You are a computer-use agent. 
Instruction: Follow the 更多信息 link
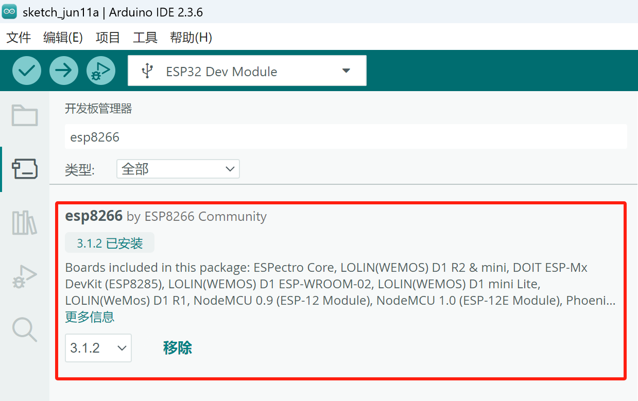point(90,317)
